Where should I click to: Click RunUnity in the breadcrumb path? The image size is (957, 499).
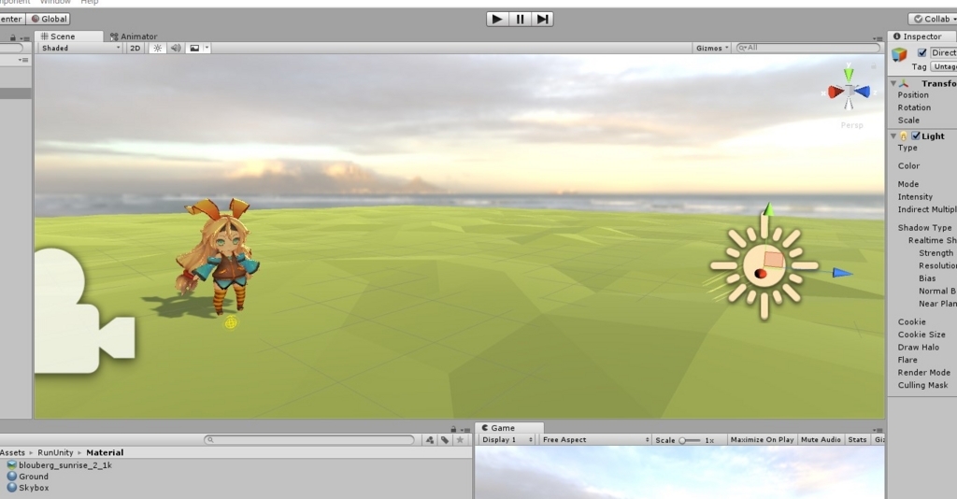[x=55, y=452]
